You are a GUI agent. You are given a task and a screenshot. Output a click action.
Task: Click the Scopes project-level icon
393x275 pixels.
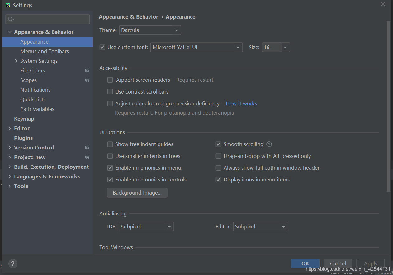[87, 80]
